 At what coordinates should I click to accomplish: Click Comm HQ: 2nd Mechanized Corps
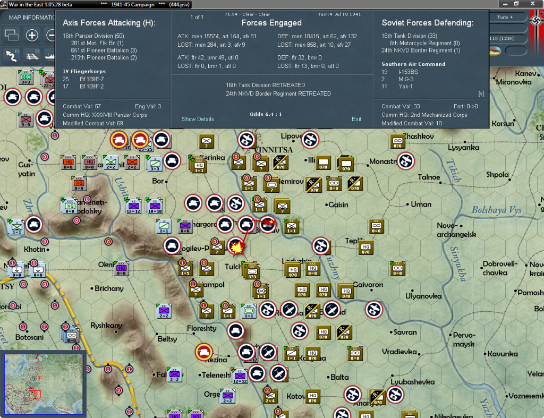(424, 115)
